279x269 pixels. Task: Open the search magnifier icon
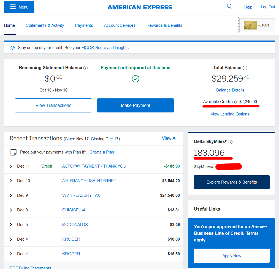(x=229, y=7)
